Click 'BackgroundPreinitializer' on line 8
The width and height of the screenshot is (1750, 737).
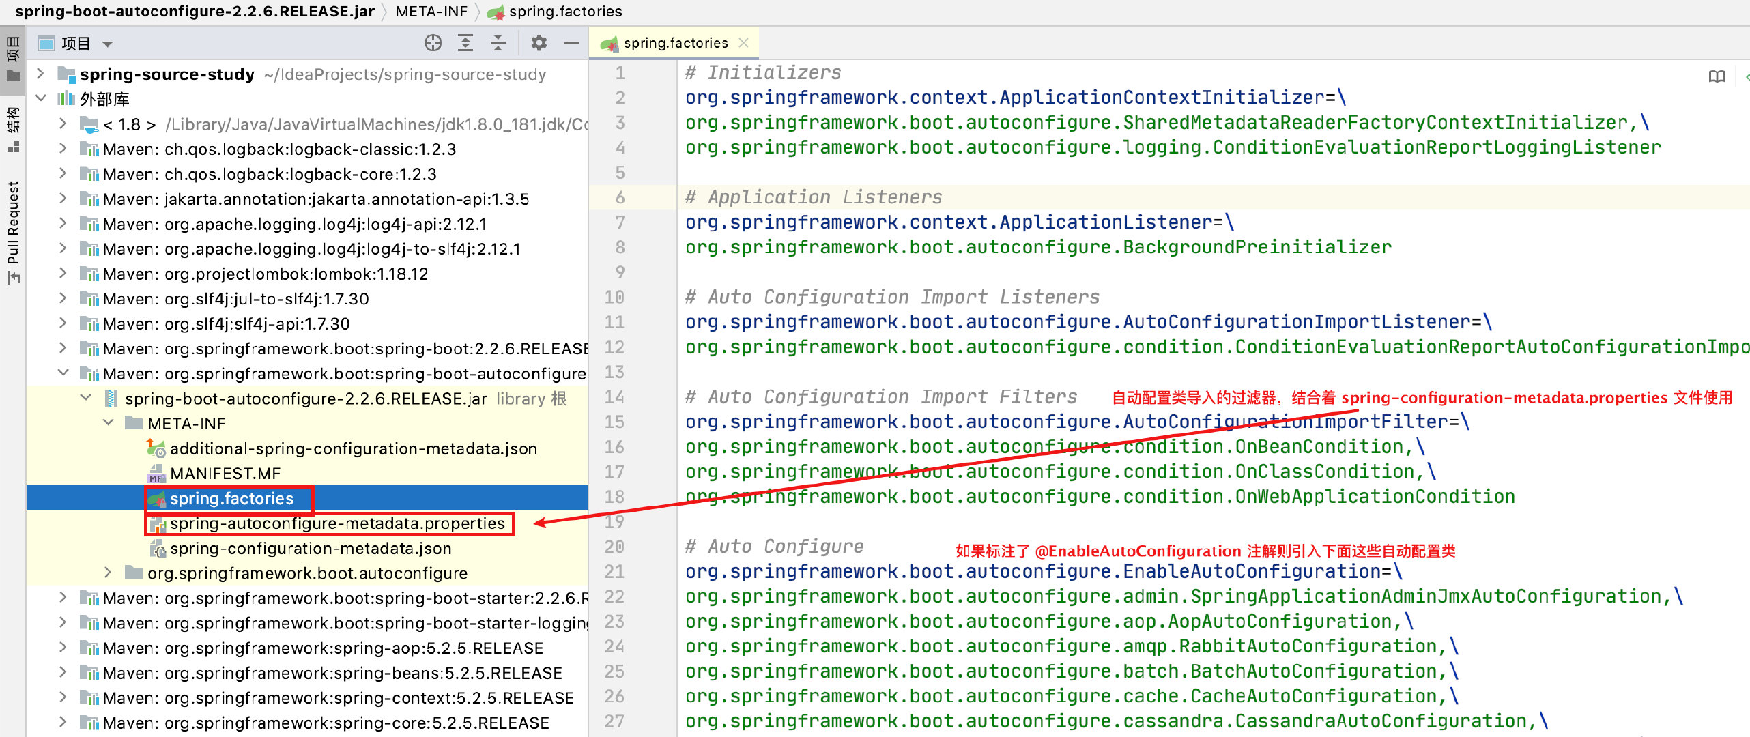1257,247
